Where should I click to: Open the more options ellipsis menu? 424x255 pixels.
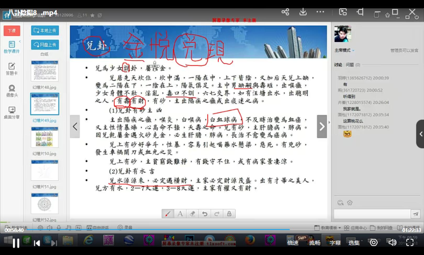point(320,12)
